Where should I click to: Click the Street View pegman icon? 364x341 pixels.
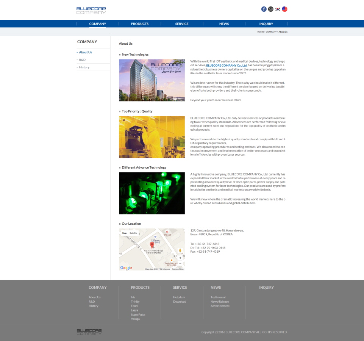pyautogui.click(x=180, y=251)
